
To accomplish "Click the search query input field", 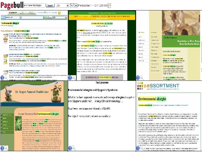I will tap(35, 5).
